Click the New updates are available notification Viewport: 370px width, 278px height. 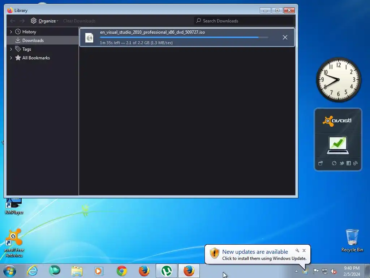pos(255,252)
